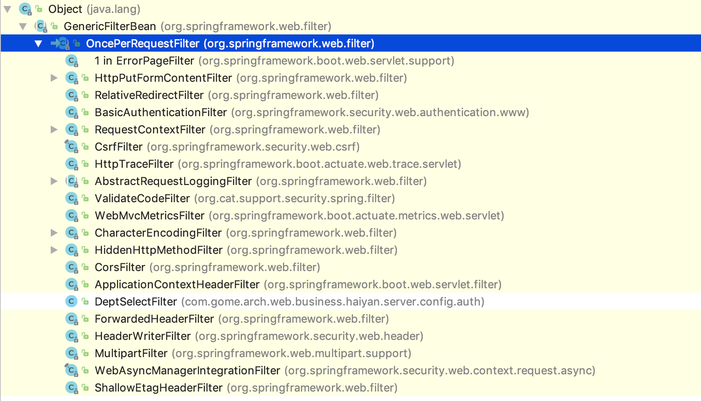Viewport: 701px width, 401px height.
Task: Click the abstract class icon beside AbstractRequestLoggingFilter
Action: point(71,181)
